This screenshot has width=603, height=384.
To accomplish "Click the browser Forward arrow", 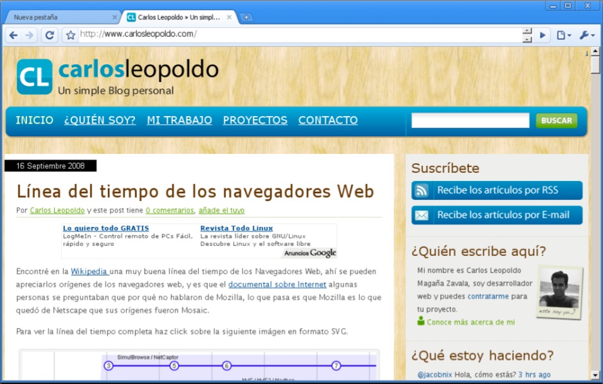I will click(29, 35).
